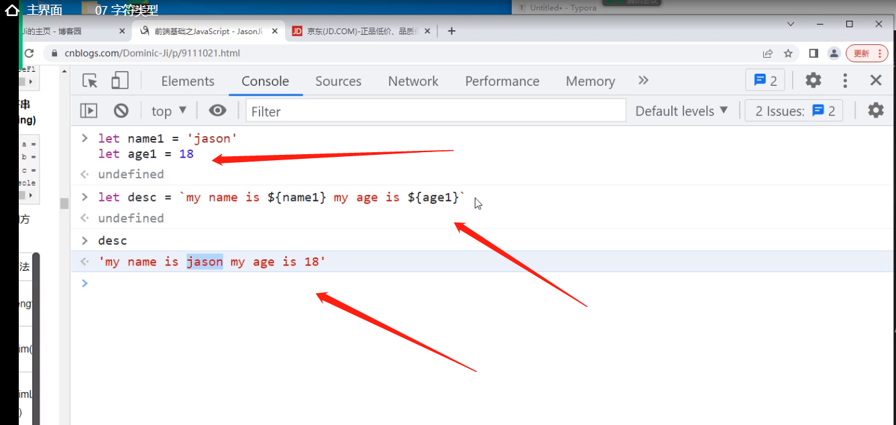
Task: Toggle the browser side panel icon
Action: [814, 53]
